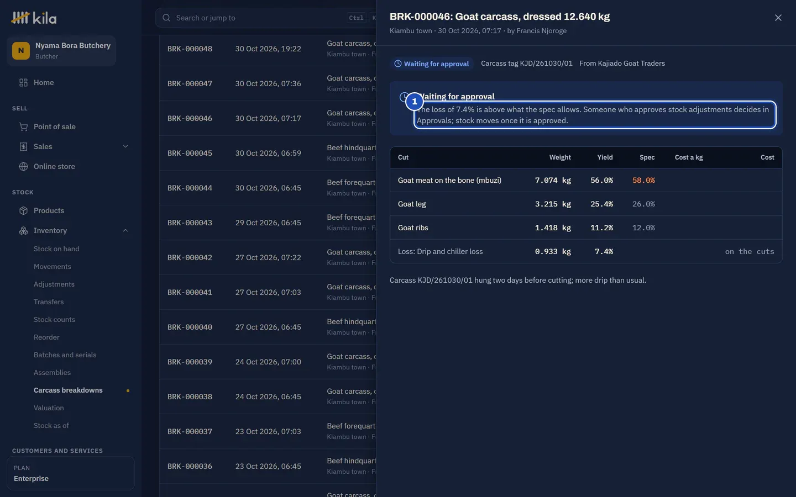Viewport: 796px width, 497px height.
Task: Collapse the Inventory section chevron
Action: tap(125, 230)
